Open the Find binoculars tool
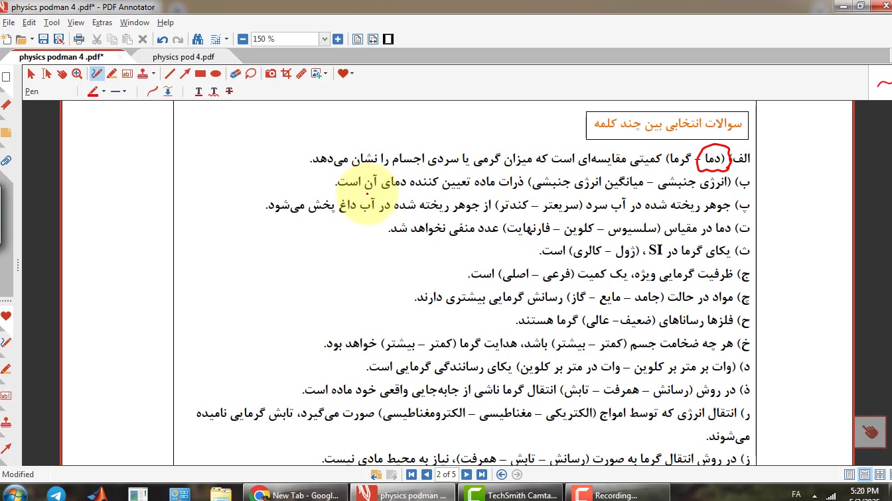Viewport: 892px width, 501px height. (x=197, y=39)
